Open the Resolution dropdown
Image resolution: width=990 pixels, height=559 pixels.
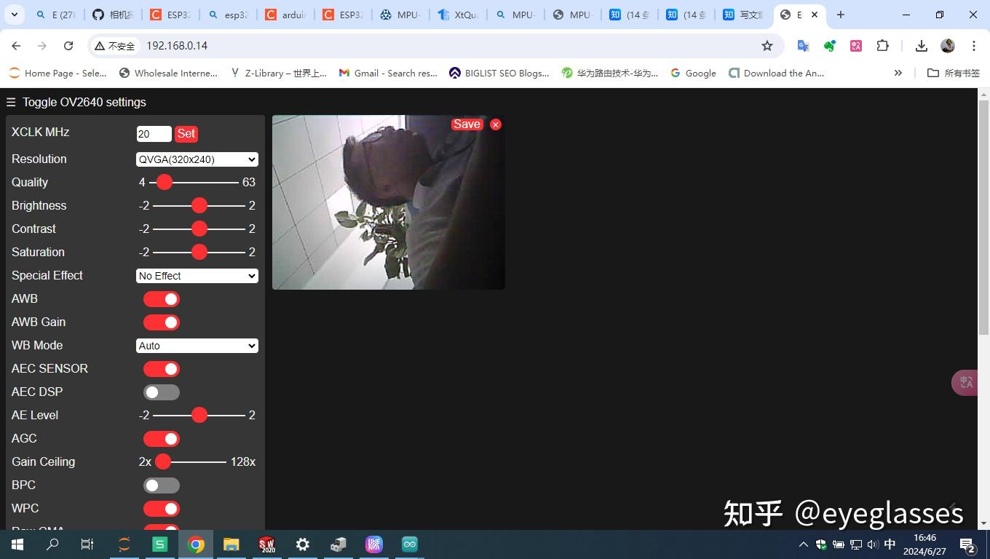click(197, 159)
